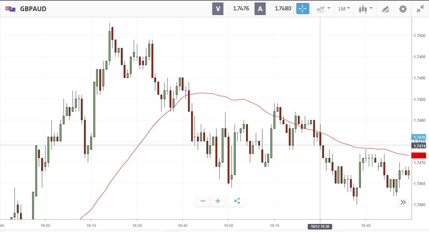Expand the candlestick chart type dropdown

click(x=366, y=9)
